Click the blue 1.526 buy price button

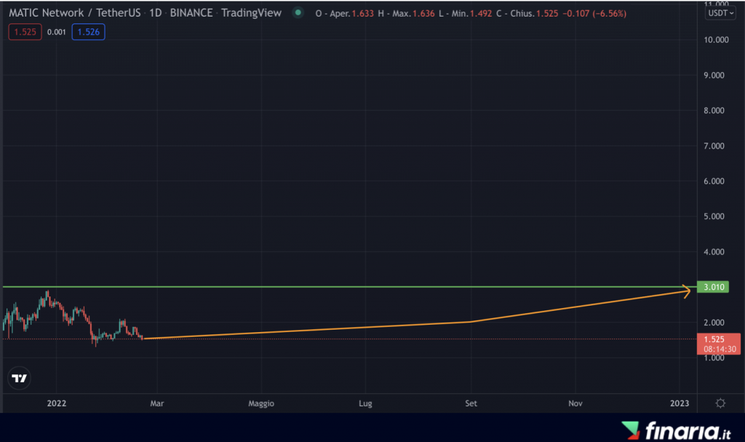click(88, 32)
